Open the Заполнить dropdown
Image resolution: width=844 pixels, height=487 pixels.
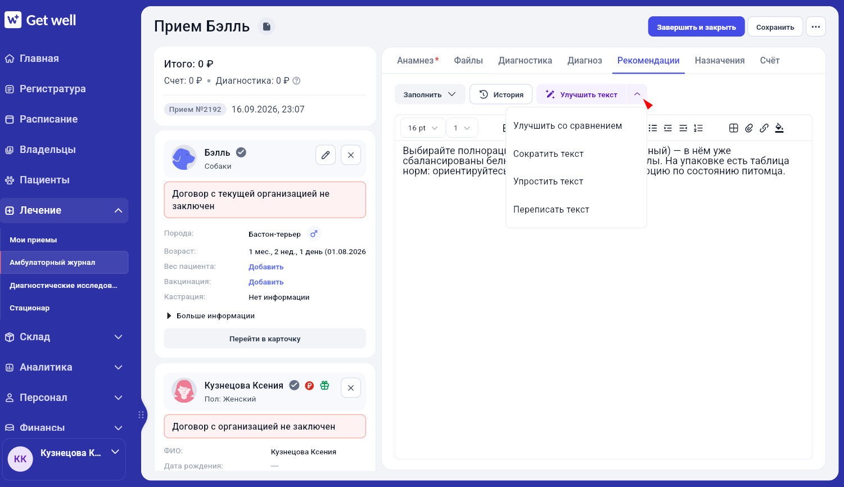[430, 94]
